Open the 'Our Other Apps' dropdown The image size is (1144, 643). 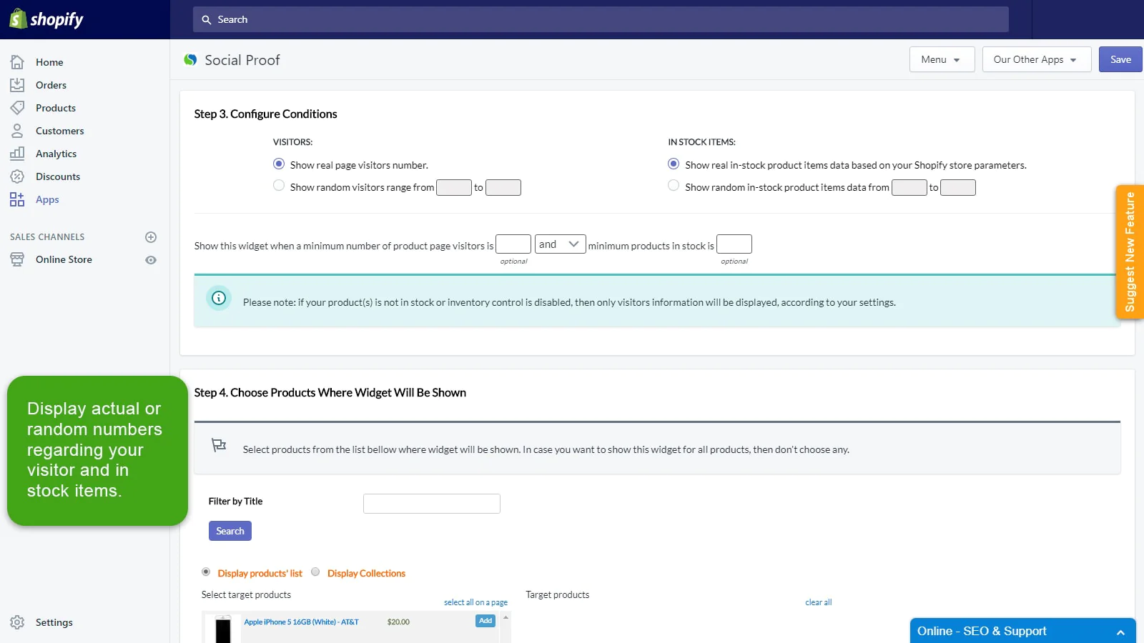pyautogui.click(x=1036, y=59)
